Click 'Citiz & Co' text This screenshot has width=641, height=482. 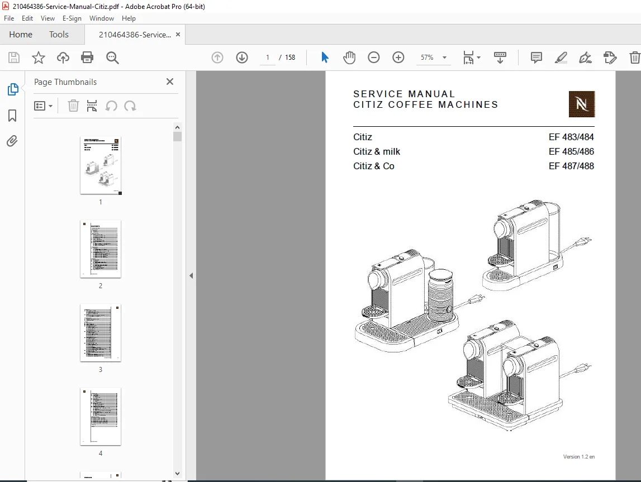click(x=374, y=166)
